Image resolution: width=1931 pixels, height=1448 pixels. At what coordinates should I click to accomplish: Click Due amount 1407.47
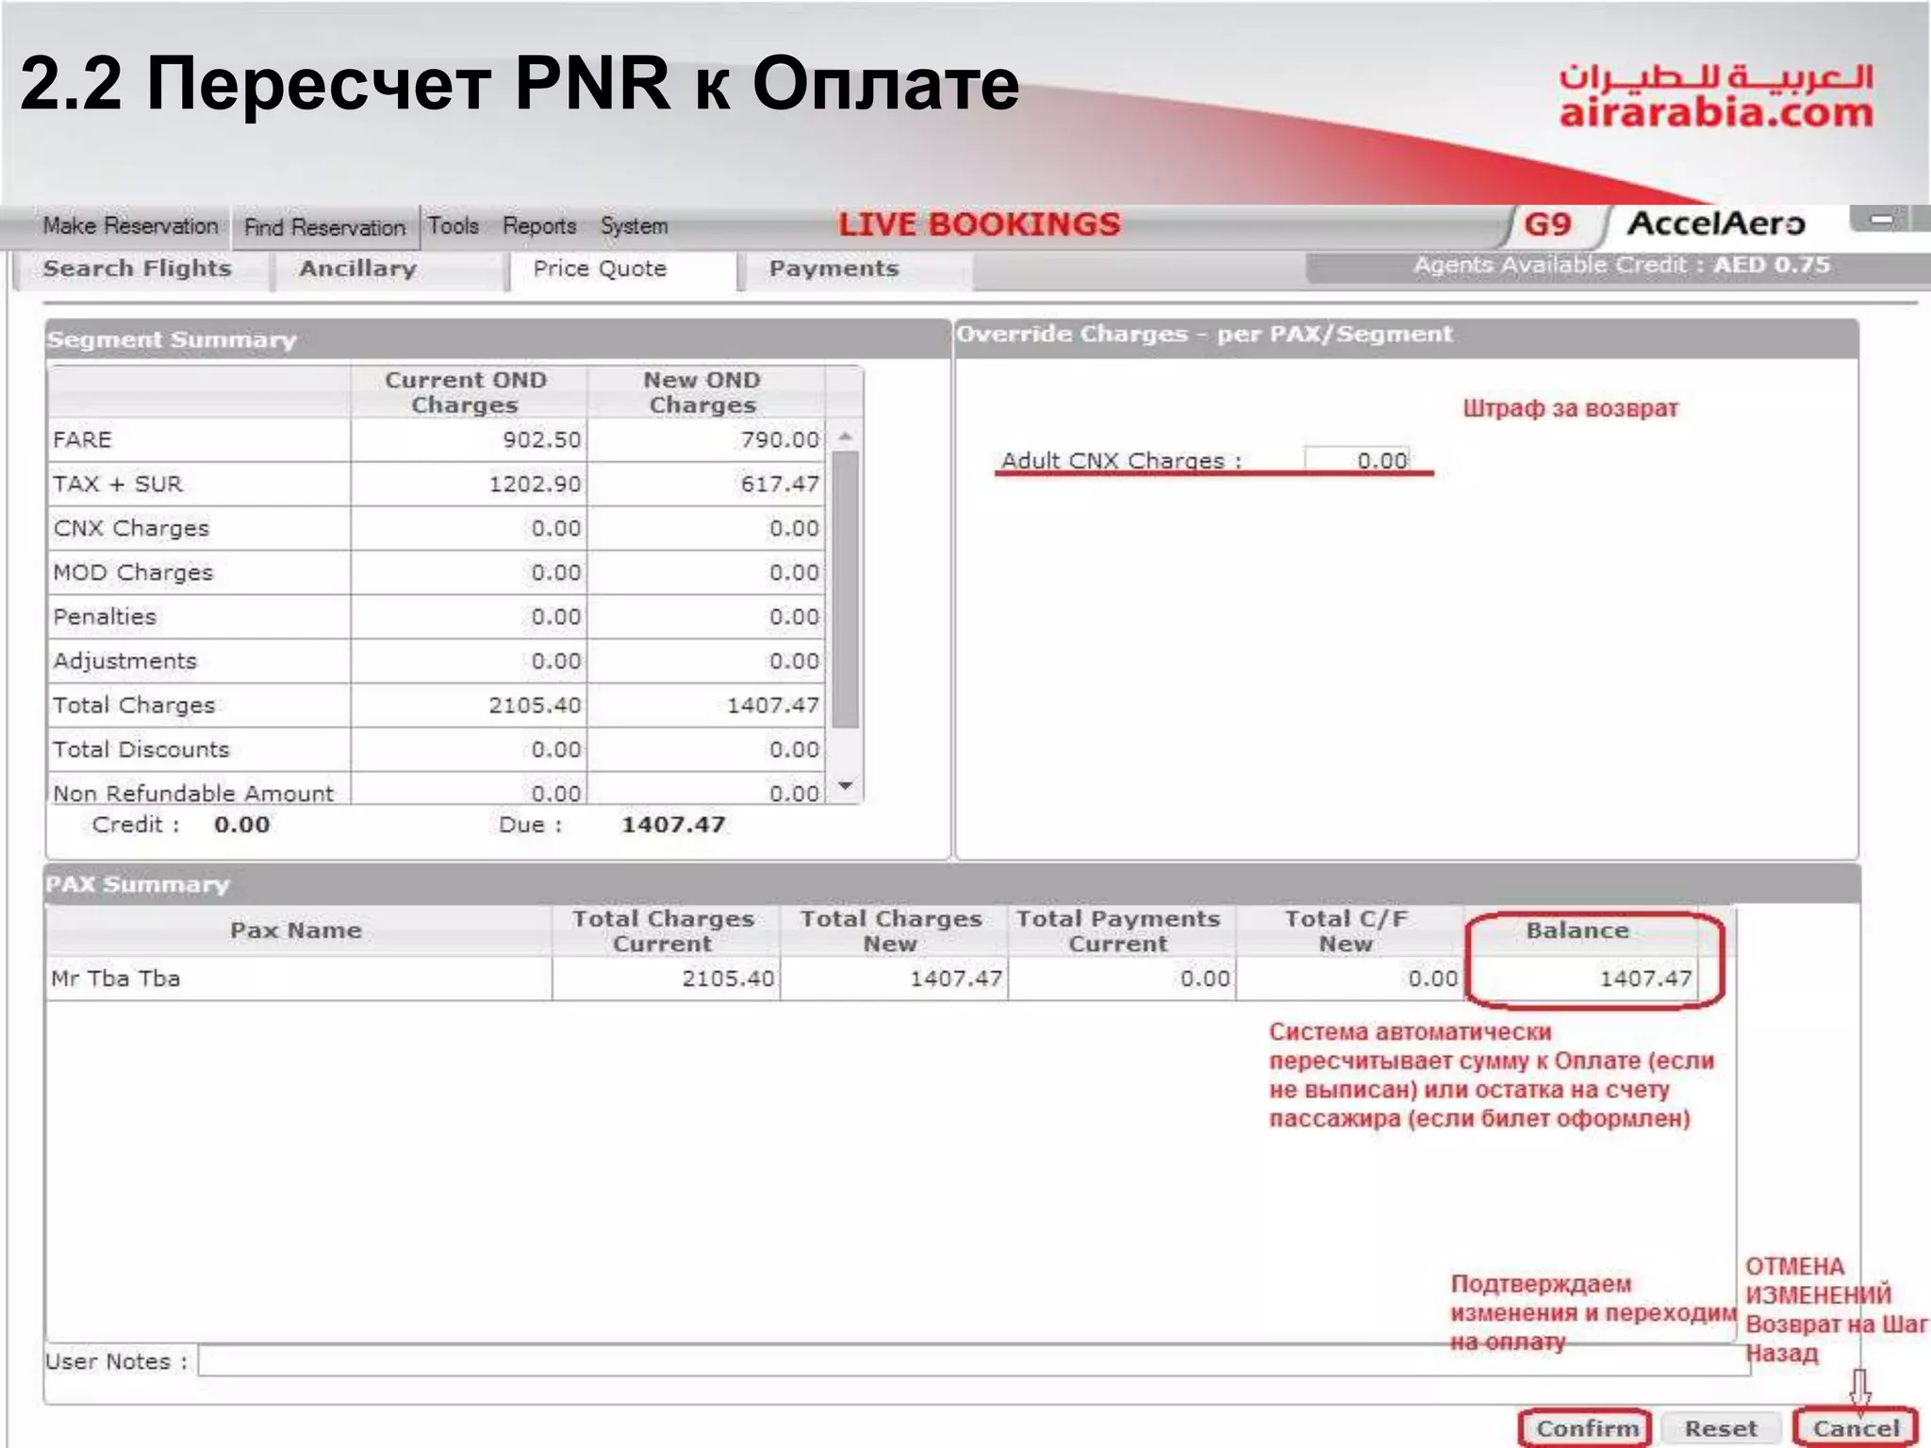pos(673,825)
